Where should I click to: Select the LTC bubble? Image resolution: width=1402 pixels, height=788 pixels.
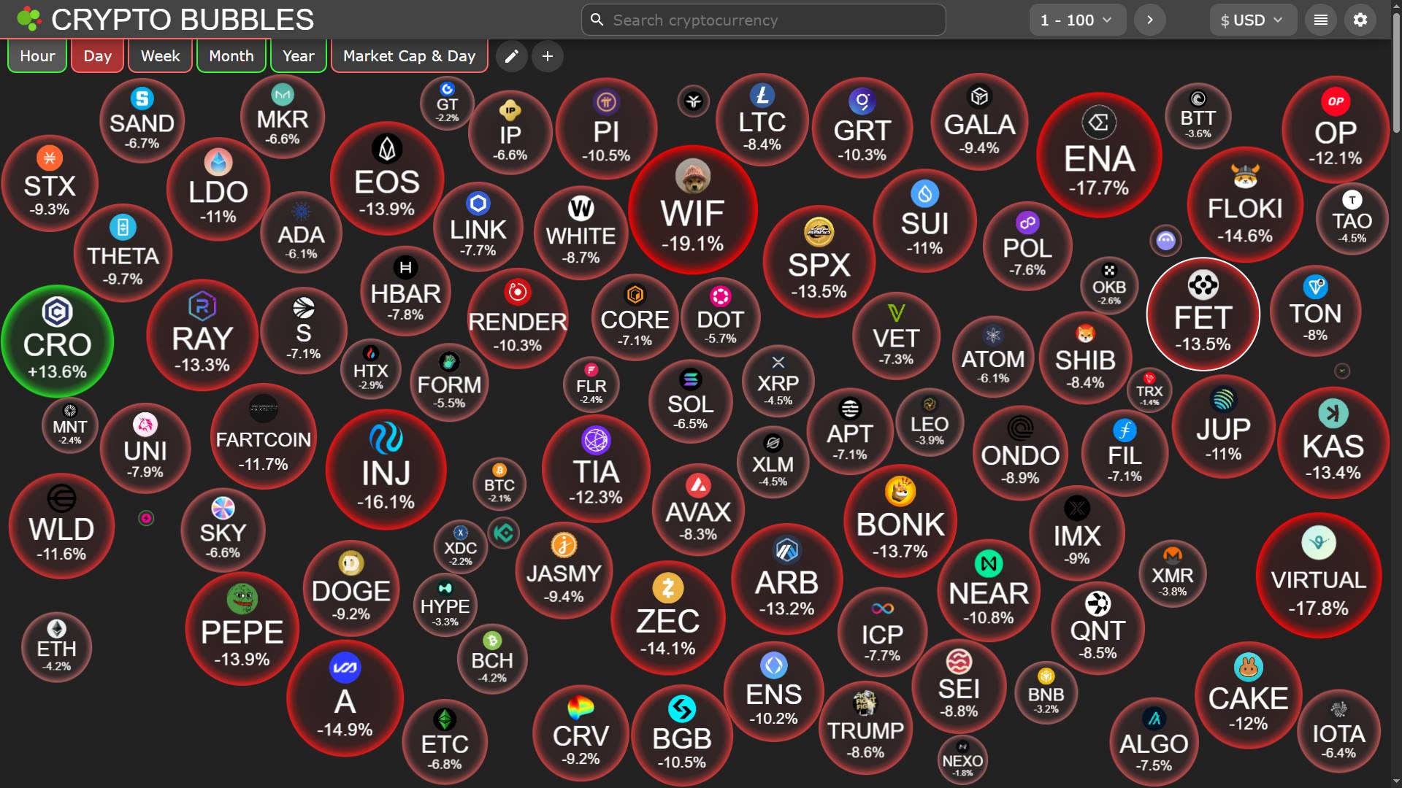(762, 119)
